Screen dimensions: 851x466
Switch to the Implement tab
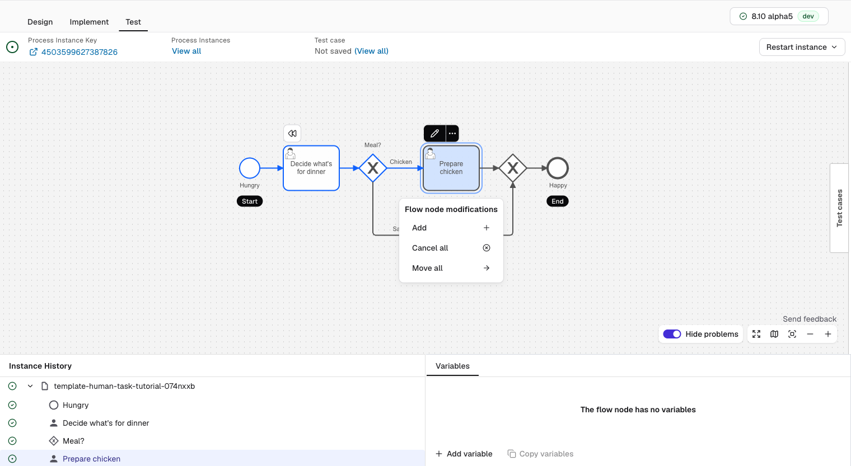[89, 22]
